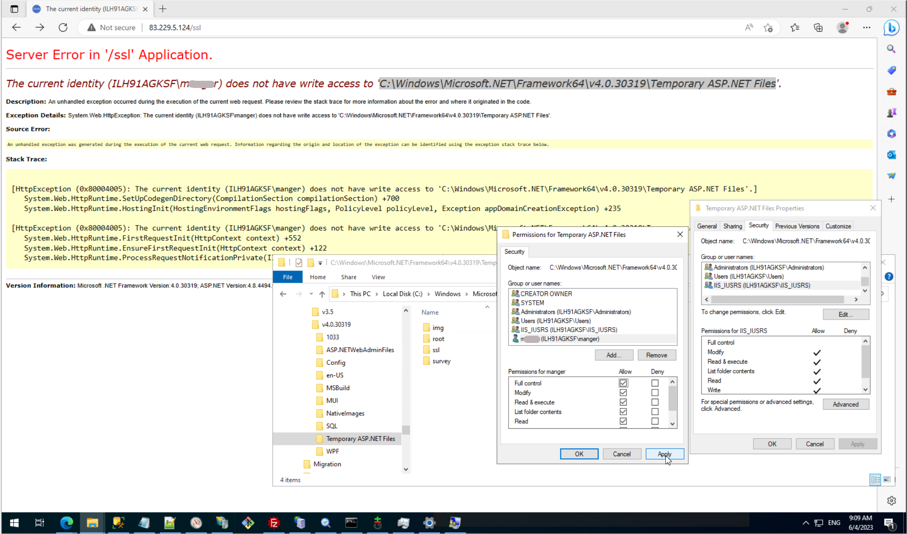Refresh the browser page

tap(63, 27)
